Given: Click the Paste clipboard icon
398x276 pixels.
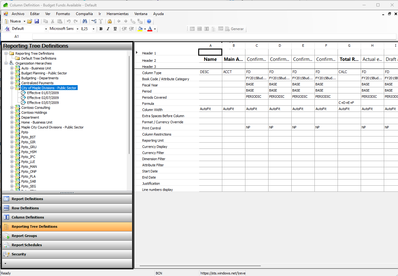Looking at the screenshot, I should point(60,21).
